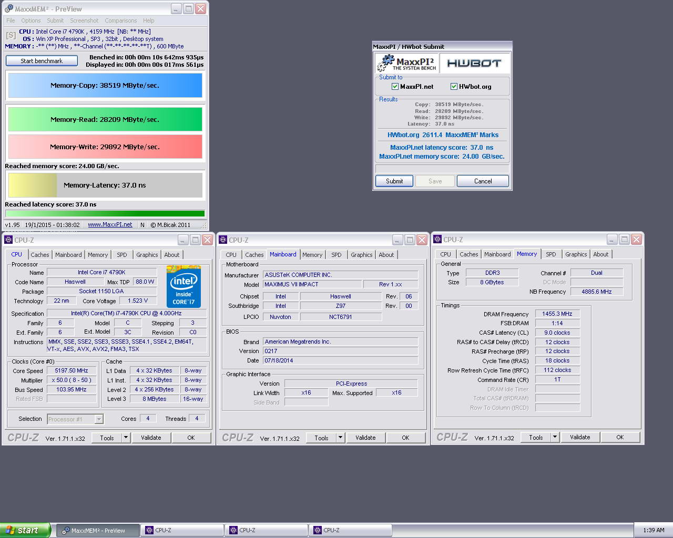This screenshot has width=673, height=538.
Task: Click the HWBOT logo in submit dialog
Action: (474, 64)
